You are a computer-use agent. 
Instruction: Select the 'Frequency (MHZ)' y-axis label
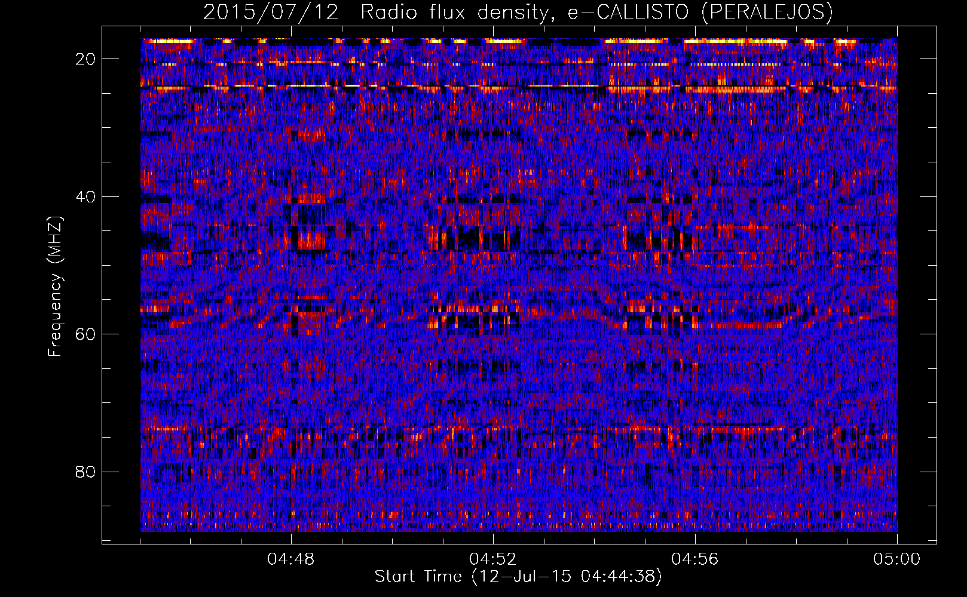click(55, 287)
